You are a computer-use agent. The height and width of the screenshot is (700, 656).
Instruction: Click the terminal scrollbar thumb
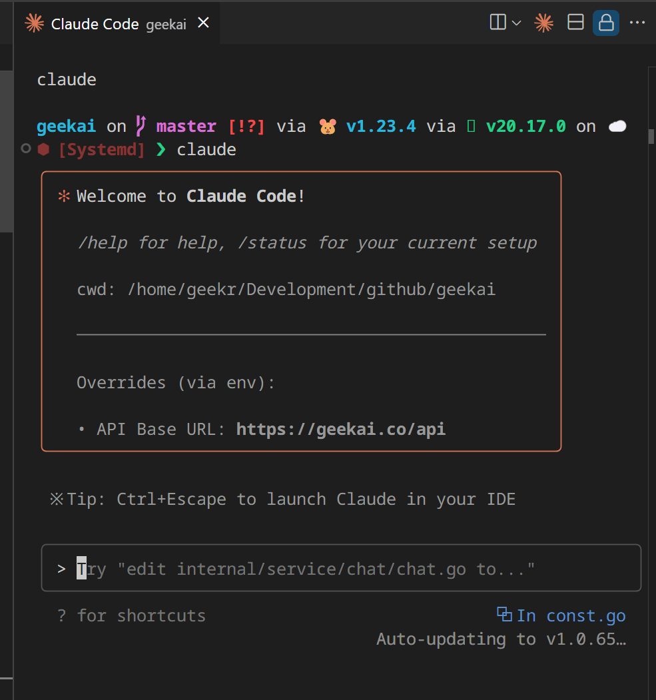click(x=651, y=136)
